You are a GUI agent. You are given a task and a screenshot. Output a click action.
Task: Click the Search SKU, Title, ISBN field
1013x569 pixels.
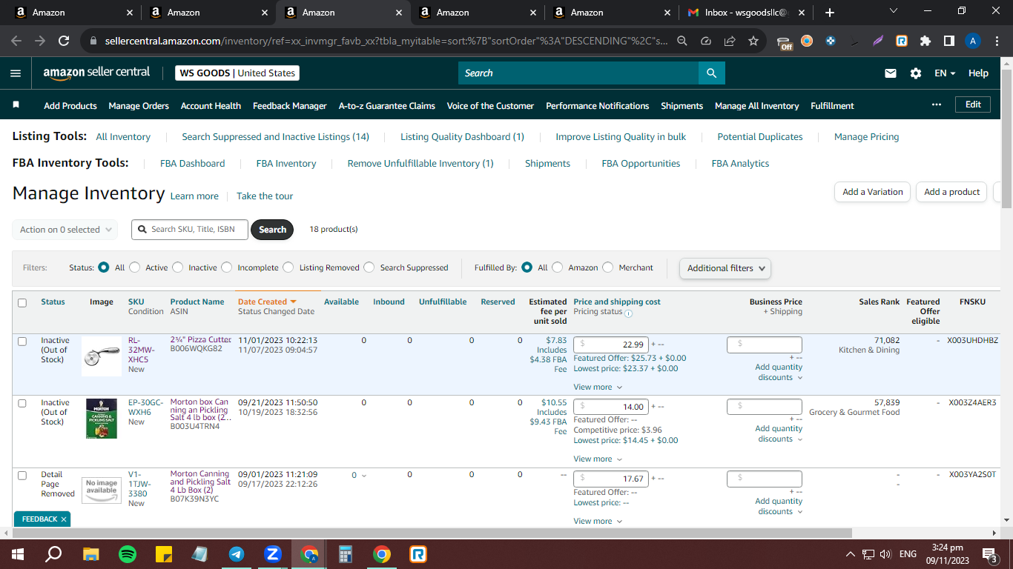[x=190, y=230]
